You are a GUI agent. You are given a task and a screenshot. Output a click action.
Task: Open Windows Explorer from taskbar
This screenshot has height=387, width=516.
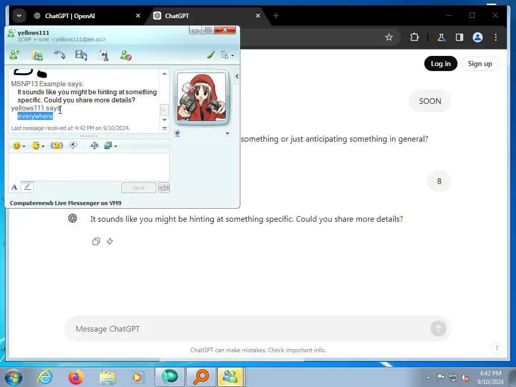tap(108, 377)
